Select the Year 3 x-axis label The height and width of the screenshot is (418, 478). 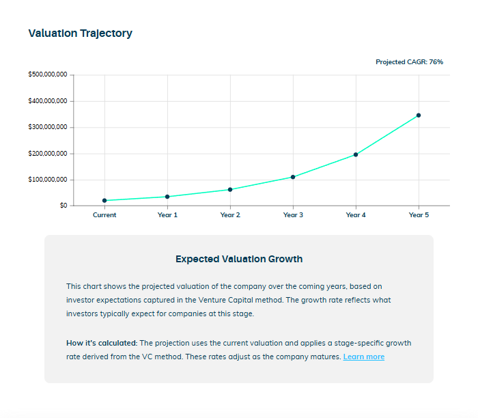[293, 215]
